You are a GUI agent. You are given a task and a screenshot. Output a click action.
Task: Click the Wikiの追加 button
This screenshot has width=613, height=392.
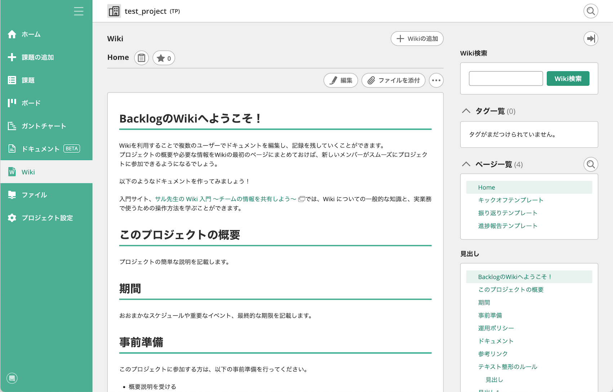417,38
